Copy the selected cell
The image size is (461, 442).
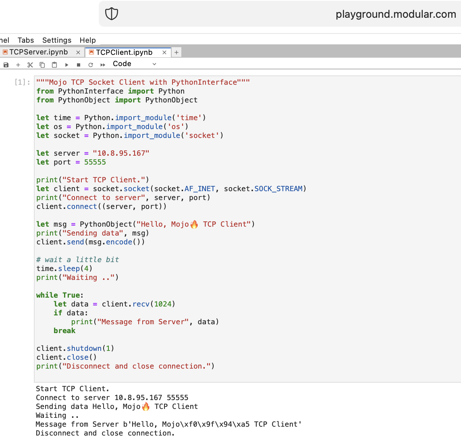point(42,65)
